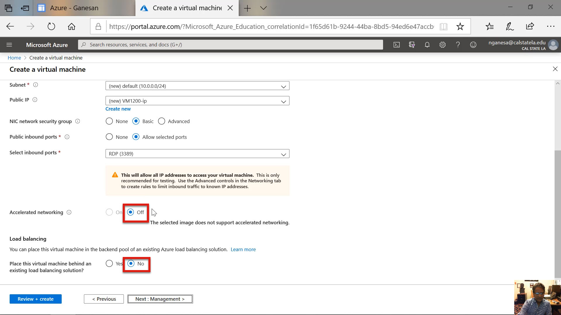561x315 pixels.
Task: Select None for public inbound ports
Action: coord(109,137)
